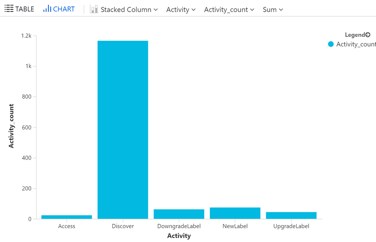This screenshot has height=242, width=376.
Task: Select the NewLabel bar
Action: [235, 213]
